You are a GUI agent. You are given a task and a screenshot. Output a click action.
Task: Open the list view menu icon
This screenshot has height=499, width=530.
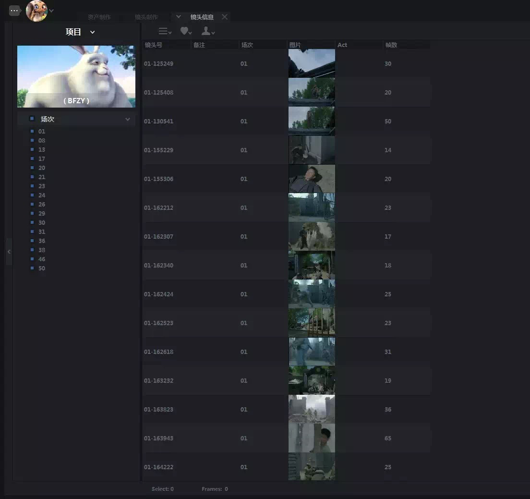click(x=165, y=31)
